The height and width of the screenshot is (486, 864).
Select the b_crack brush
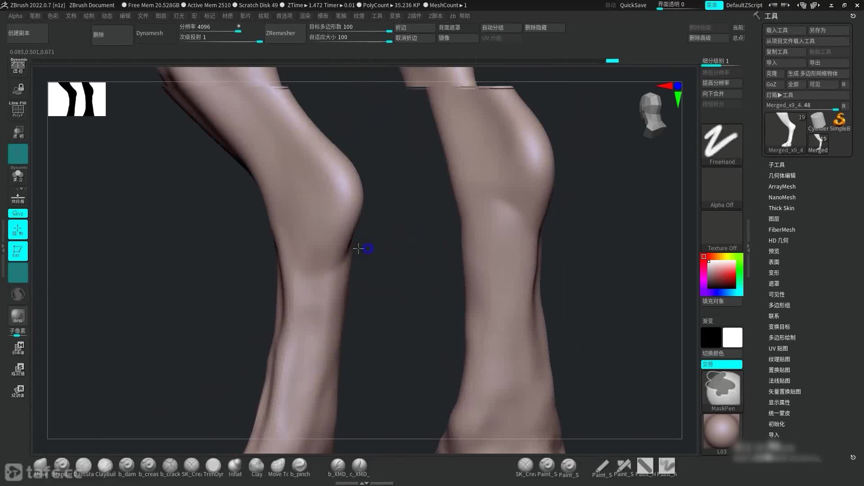click(170, 467)
